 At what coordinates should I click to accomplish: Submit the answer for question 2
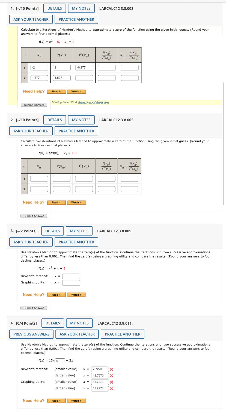click(x=34, y=216)
